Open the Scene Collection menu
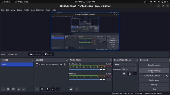The width and height of the screenshot is (170, 95). click(37, 10)
